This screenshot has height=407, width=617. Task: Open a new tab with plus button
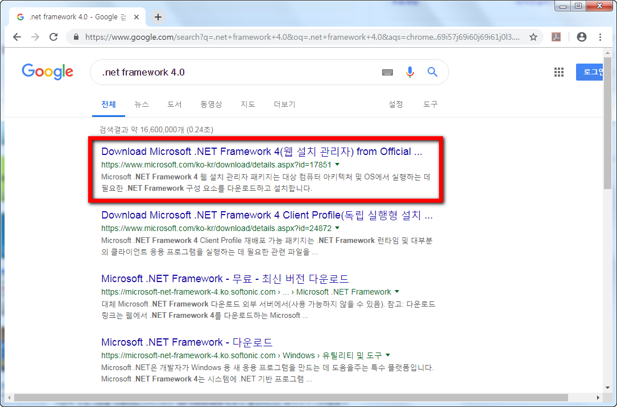click(x=158, y=17)
